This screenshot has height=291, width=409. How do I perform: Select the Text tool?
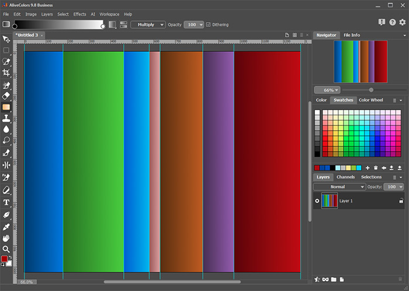[x=6, y=202]
